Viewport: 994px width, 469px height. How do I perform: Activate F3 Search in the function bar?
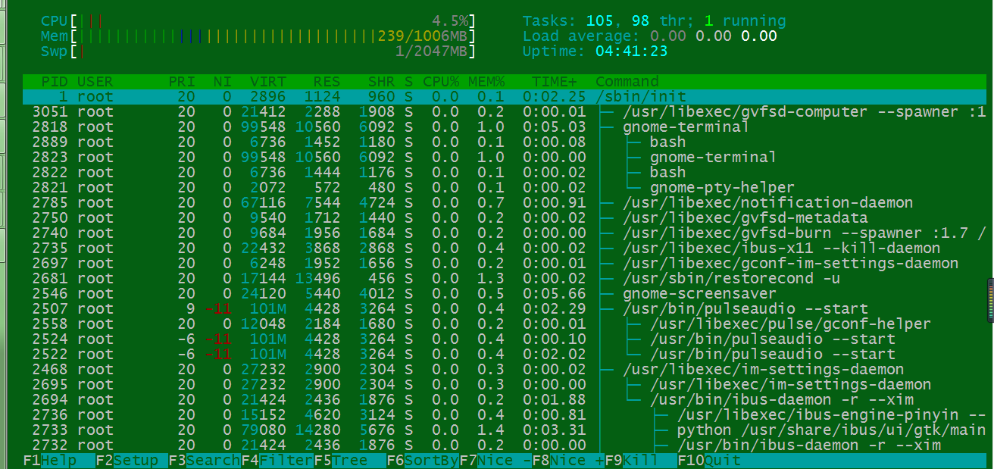pos(205,460)
